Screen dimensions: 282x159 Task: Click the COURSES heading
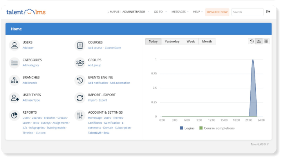tap(95, 42)
